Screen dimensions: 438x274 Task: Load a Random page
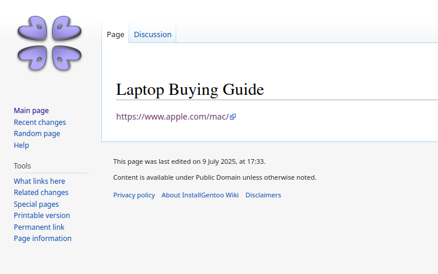[37, 134]
